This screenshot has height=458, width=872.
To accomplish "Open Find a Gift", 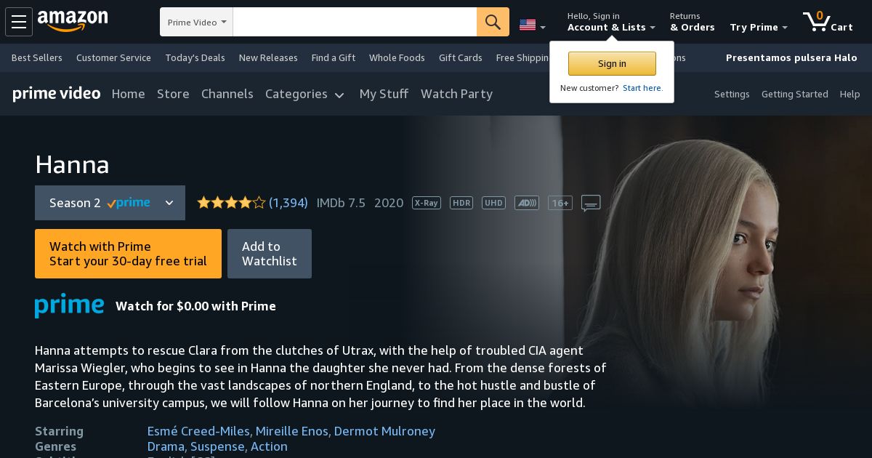I will 334,57.
